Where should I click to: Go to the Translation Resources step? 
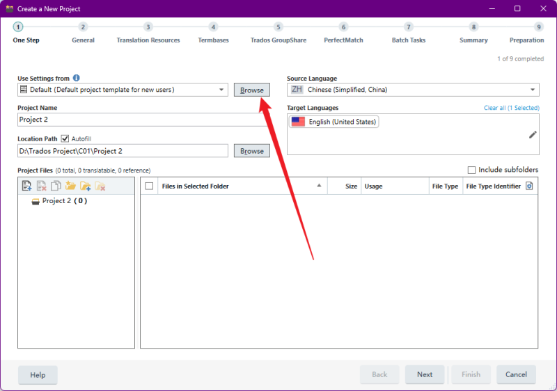148,27
